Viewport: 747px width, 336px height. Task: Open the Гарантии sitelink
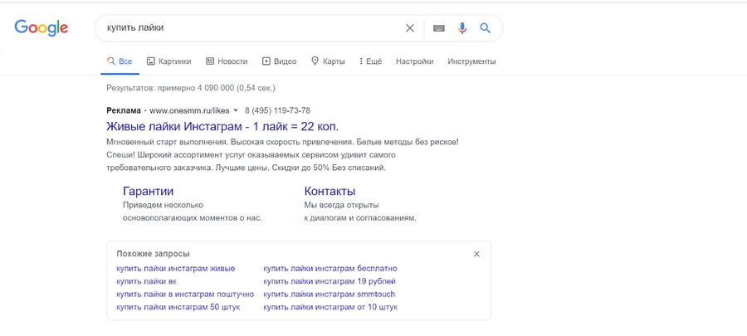pyautogui.click(x=149, y=192)
